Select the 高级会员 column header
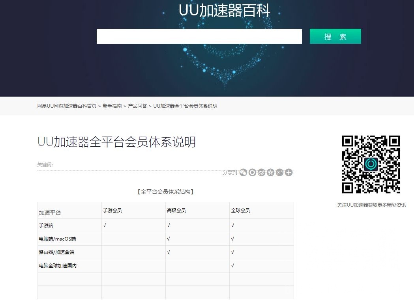This screenshot has height=306, width=414. 176,211
